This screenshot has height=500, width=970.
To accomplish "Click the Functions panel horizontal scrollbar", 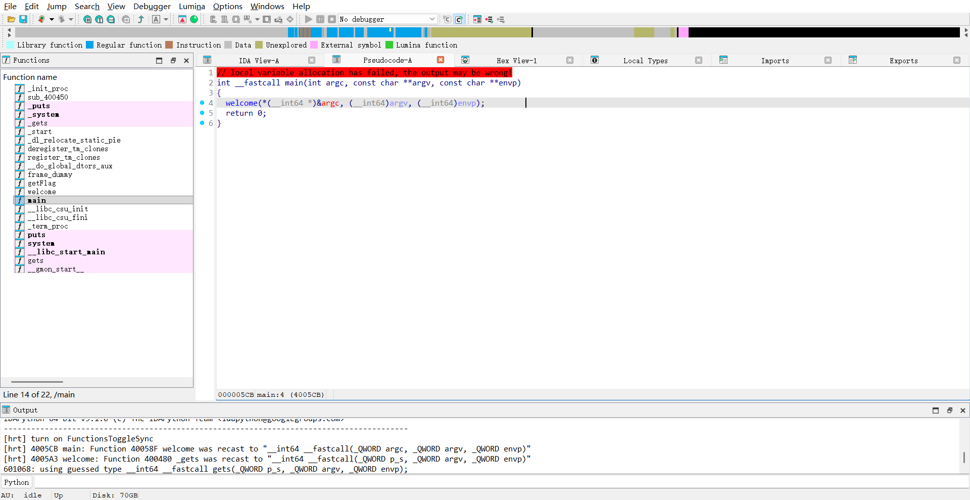I will tap(37, 382).
